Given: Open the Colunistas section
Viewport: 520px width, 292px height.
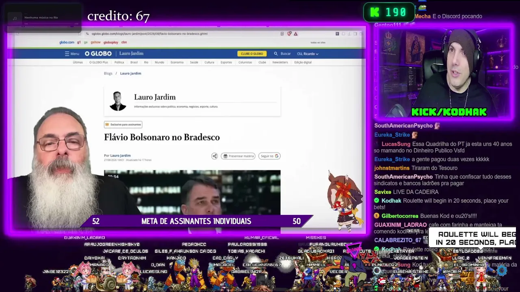Looking at the screenshot, I should click(245, 62).
